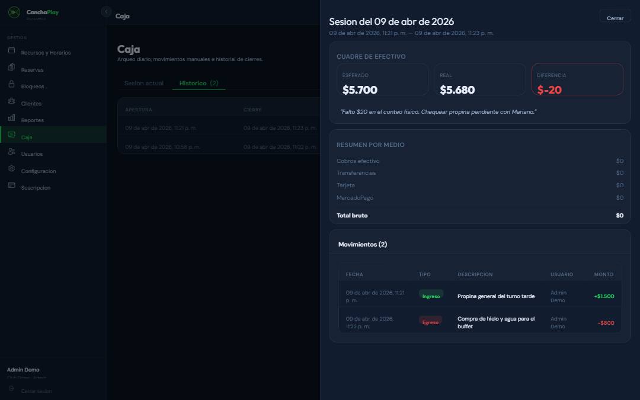Click the APERTURA column header
Image resolution: width=640 pixels, height=400 pixels.
point(138,110)
